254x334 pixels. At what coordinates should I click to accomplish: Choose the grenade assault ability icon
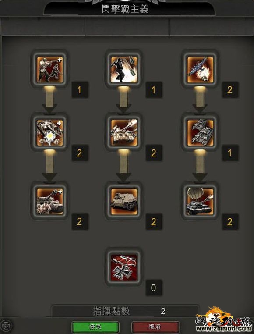click(123, 69)
